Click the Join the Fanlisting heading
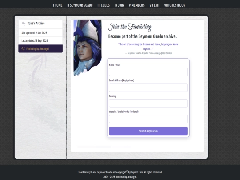The image size is (240, 180). click(130, 27)
